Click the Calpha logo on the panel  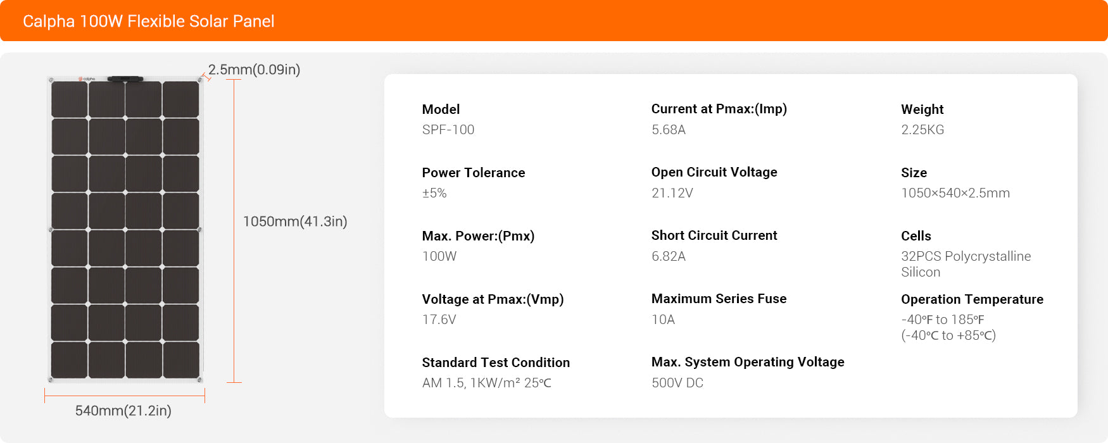(87, 79)
